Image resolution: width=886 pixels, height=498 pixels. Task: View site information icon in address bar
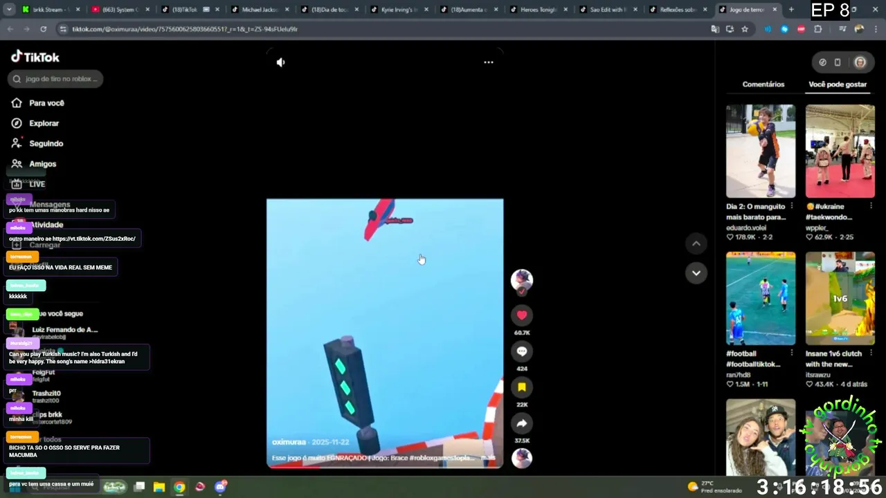pos(63,29)
